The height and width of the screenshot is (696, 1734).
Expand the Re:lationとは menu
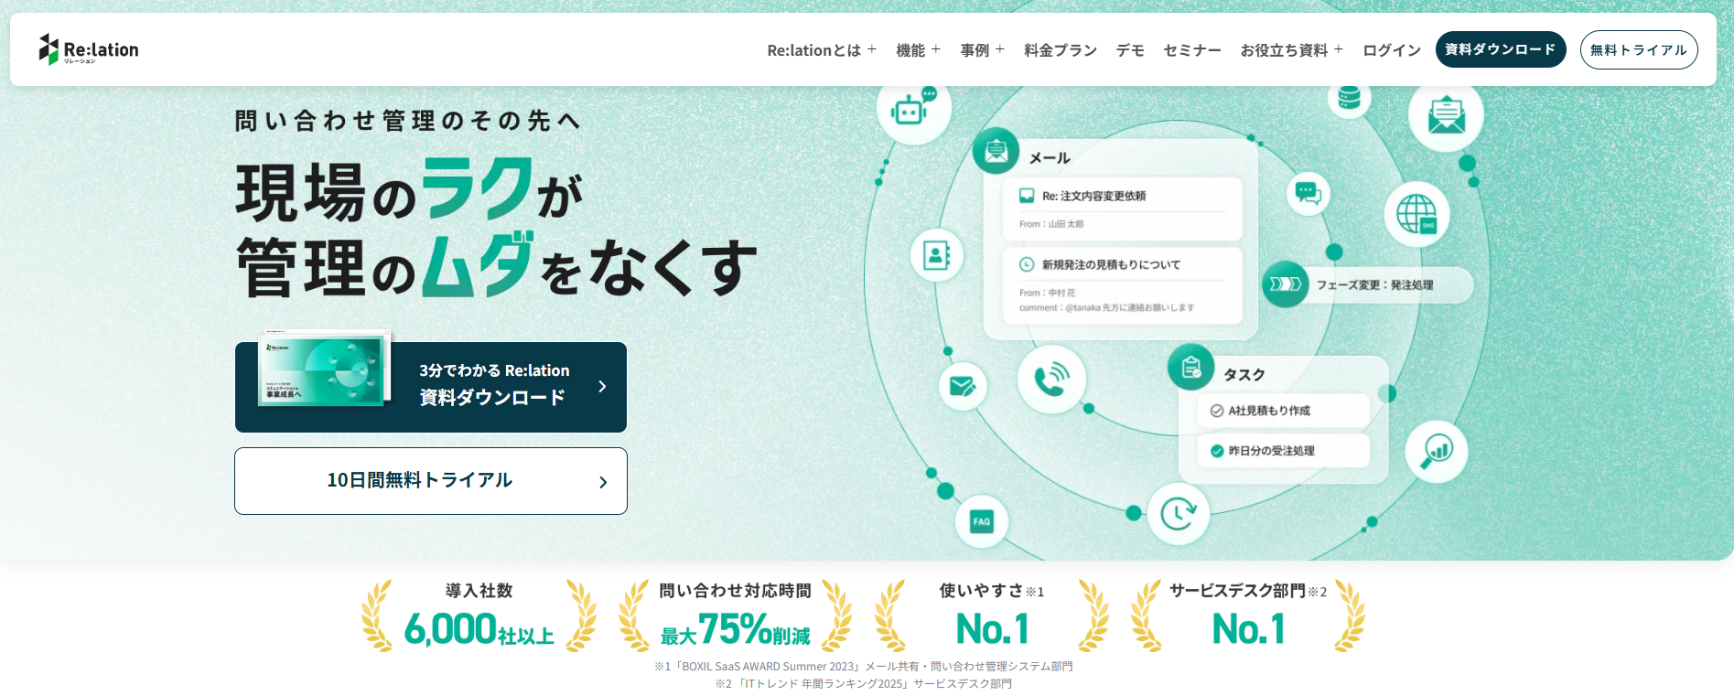pos(822,50)
